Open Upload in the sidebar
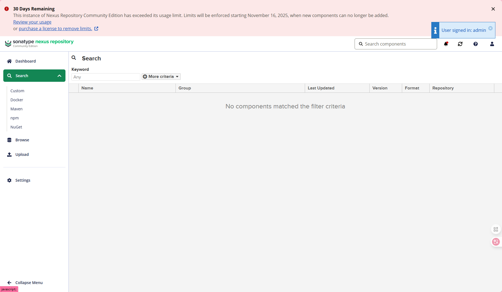 (22, 155)
